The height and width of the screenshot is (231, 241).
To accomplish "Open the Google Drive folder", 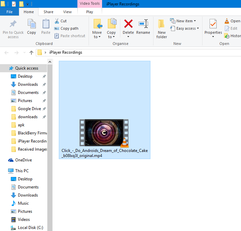I will point(29,109).
